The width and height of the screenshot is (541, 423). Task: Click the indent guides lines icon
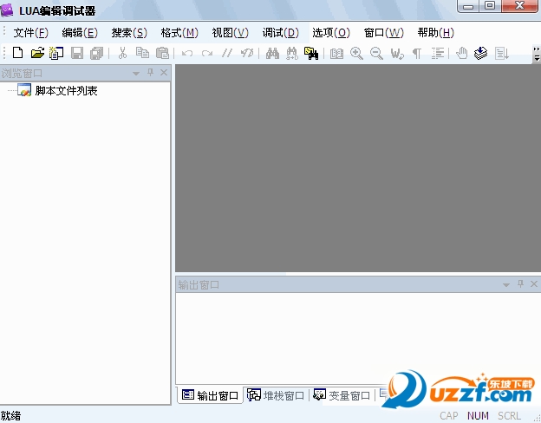point(438,53)
